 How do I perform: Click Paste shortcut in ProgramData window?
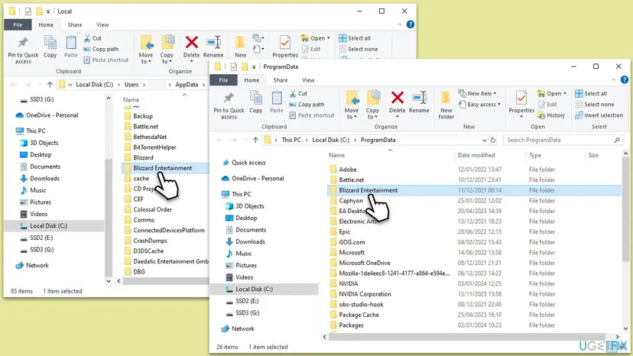coord(312,115)
